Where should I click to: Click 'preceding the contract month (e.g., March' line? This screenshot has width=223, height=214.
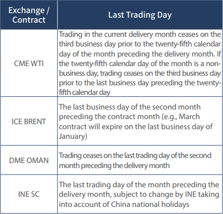[129, 117]
